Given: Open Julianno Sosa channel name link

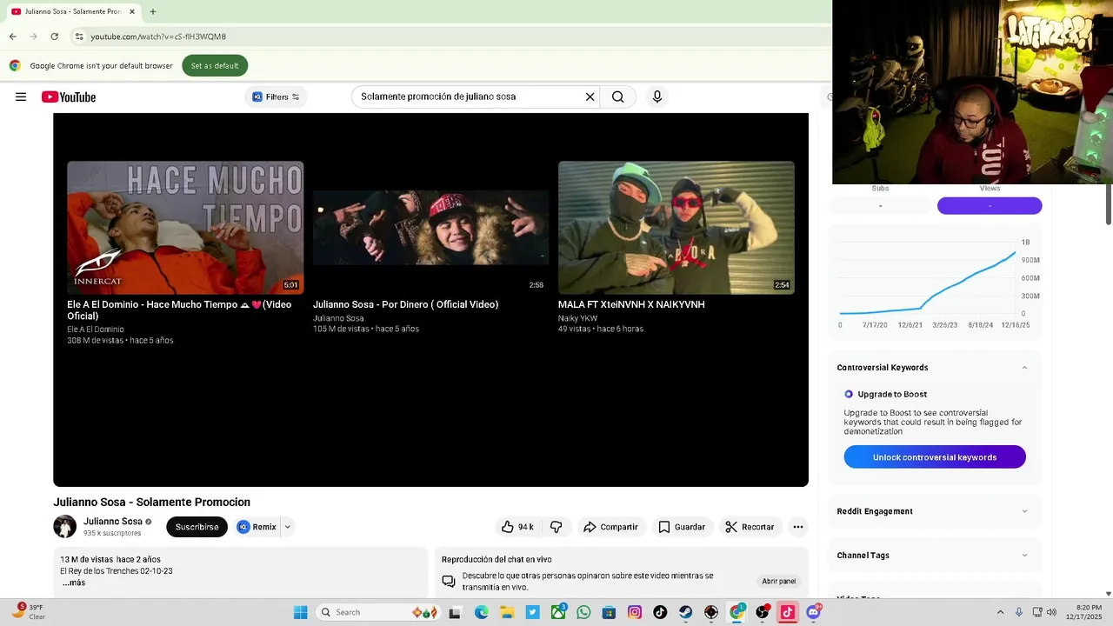Looking at the screenshot, I should coord(113,522).
